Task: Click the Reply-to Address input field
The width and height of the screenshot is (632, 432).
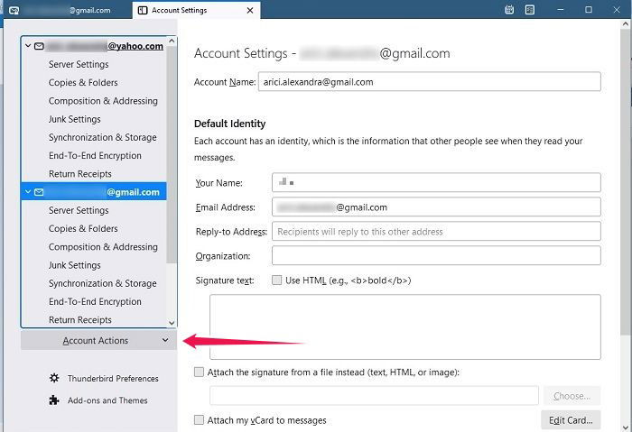Action: (x=435, y=232)
